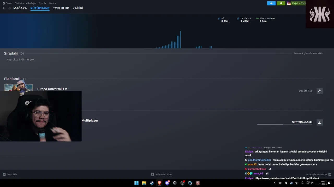The height and width of the screenshot is (187, 334).
Task: Click the DİSK KULLANIMI legend line
Action: coord(257,18)
